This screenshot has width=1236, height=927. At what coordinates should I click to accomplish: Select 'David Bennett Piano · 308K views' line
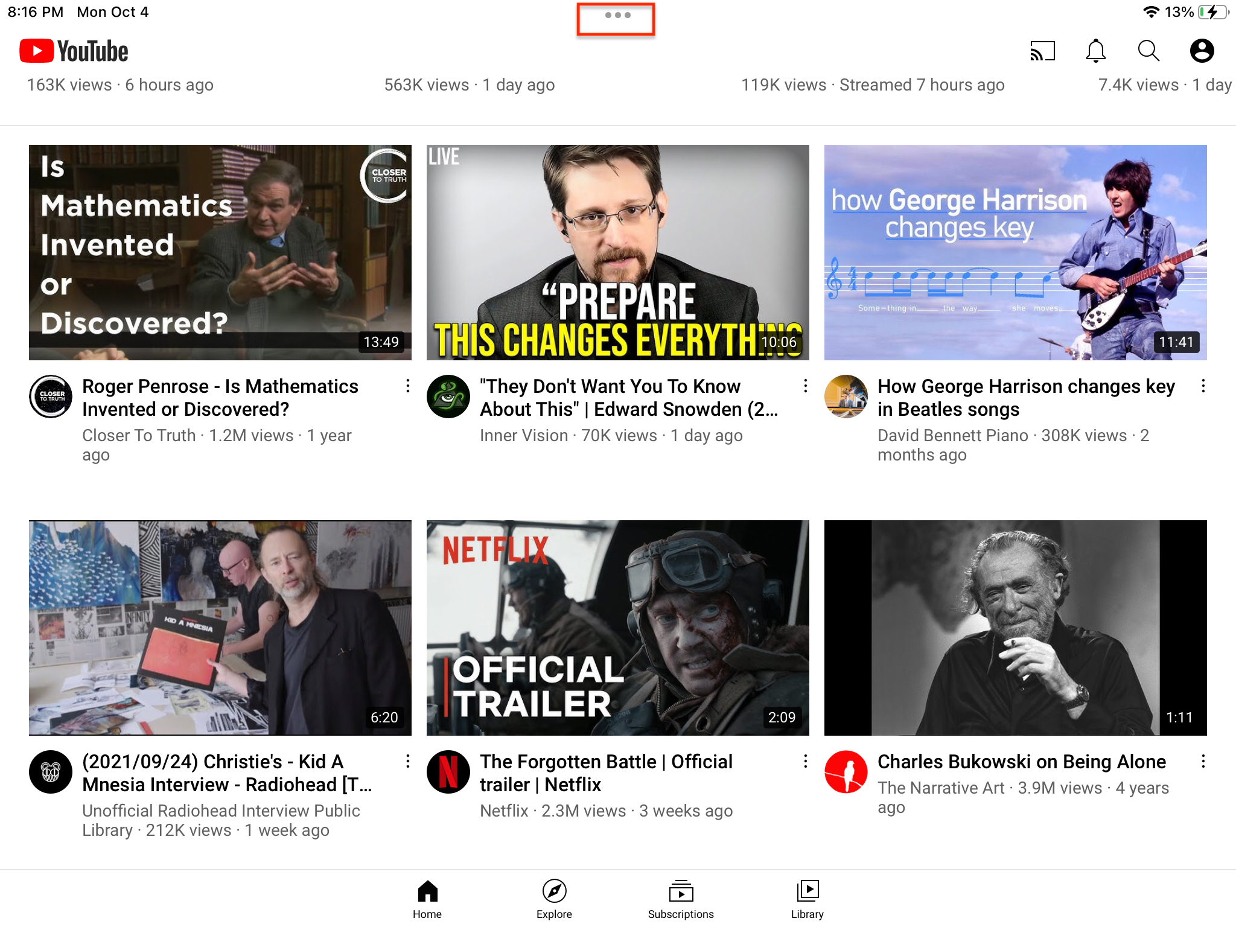tap(1013, 445)
